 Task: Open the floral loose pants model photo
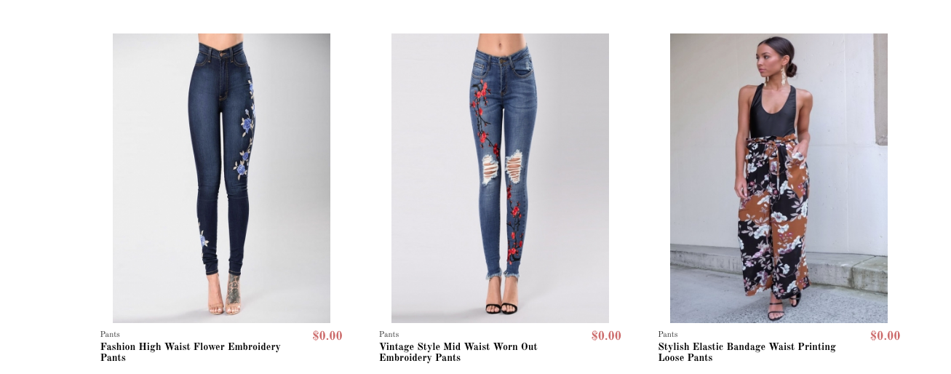click(x=779, y=178)
